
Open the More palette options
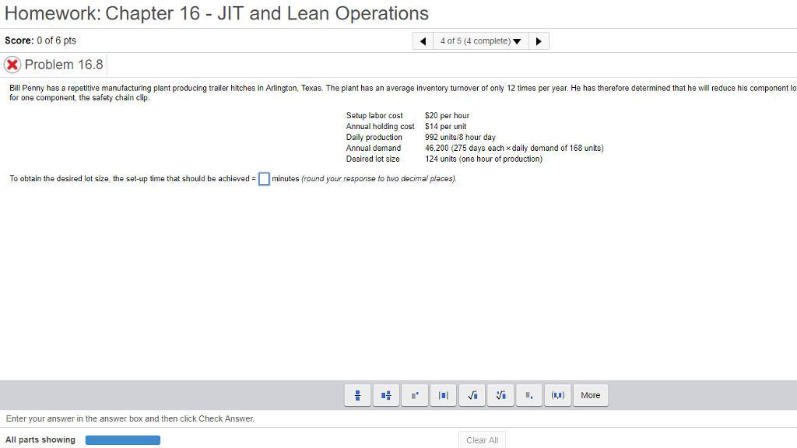coord(591,395)
